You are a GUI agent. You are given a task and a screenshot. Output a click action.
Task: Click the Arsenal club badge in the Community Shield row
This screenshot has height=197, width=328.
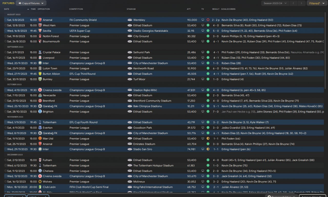40,20
